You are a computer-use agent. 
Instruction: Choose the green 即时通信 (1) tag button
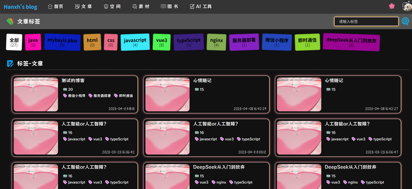[x=307, y=42]
